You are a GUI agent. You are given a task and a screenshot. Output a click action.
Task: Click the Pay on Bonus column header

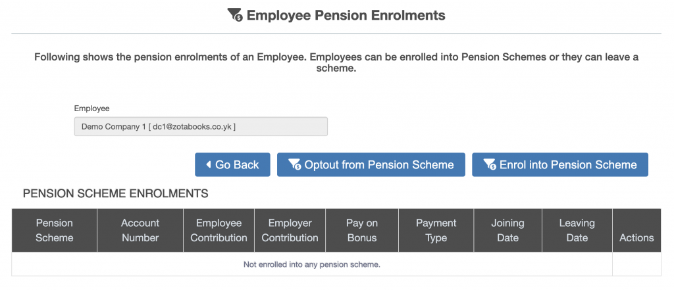pos(363,230)
